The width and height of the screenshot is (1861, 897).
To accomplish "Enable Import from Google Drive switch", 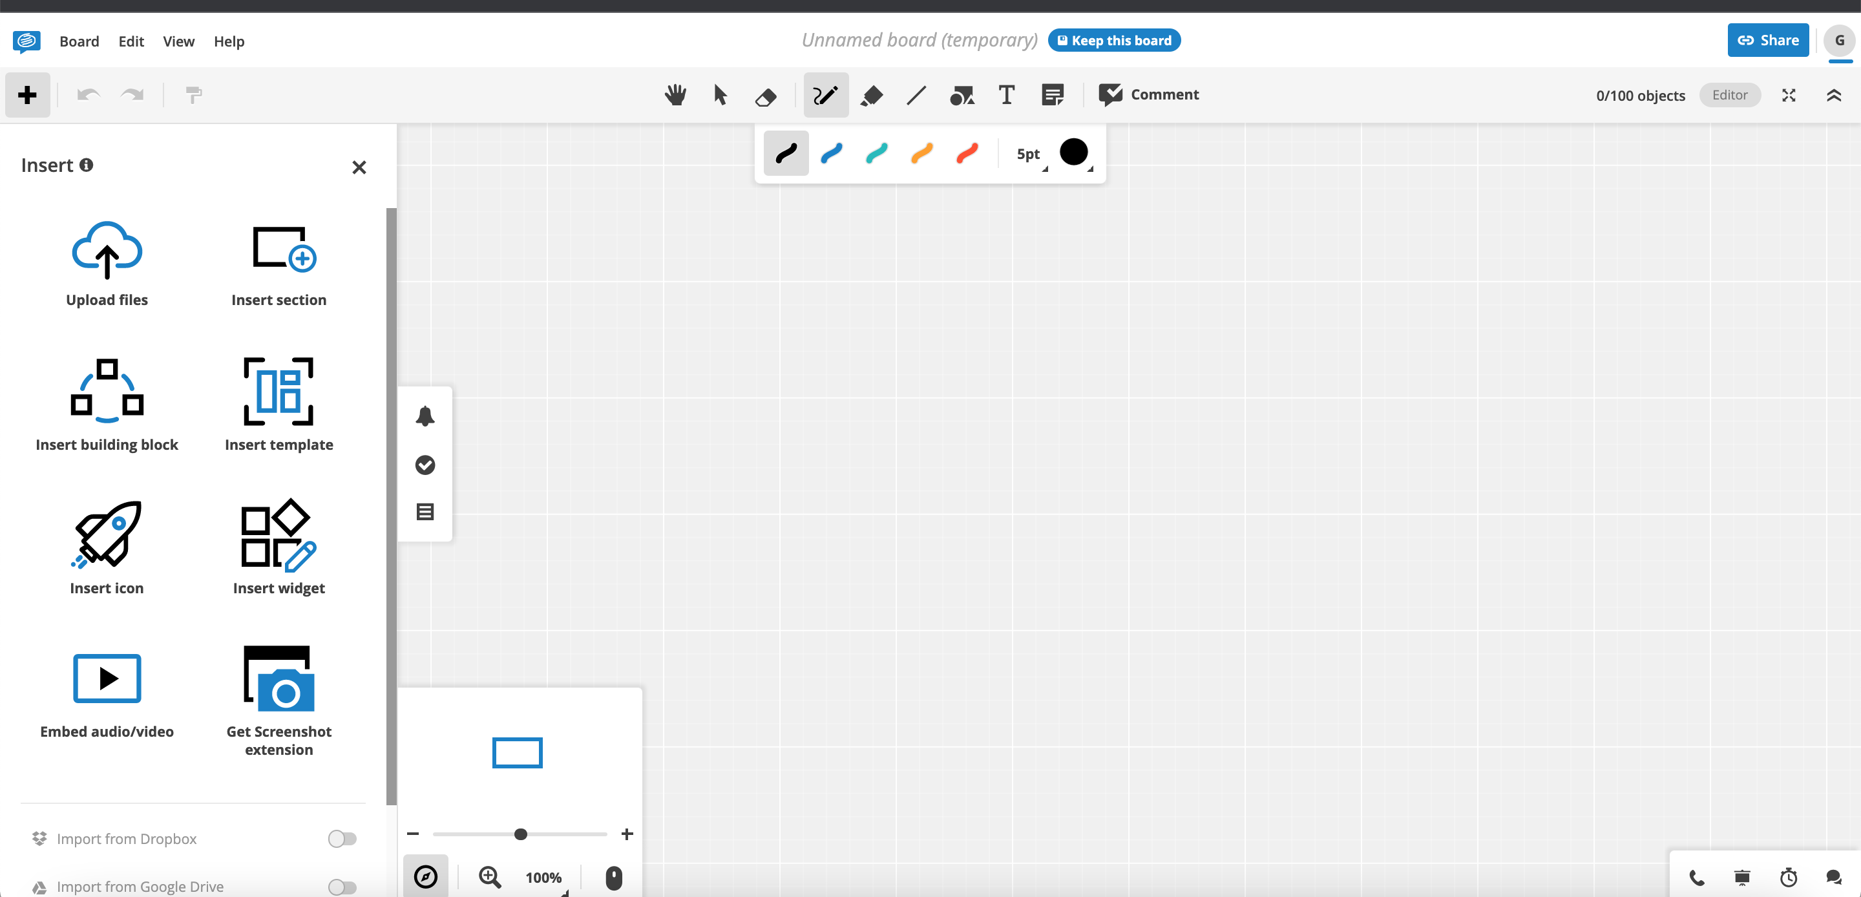I will (x=342, y=887).
